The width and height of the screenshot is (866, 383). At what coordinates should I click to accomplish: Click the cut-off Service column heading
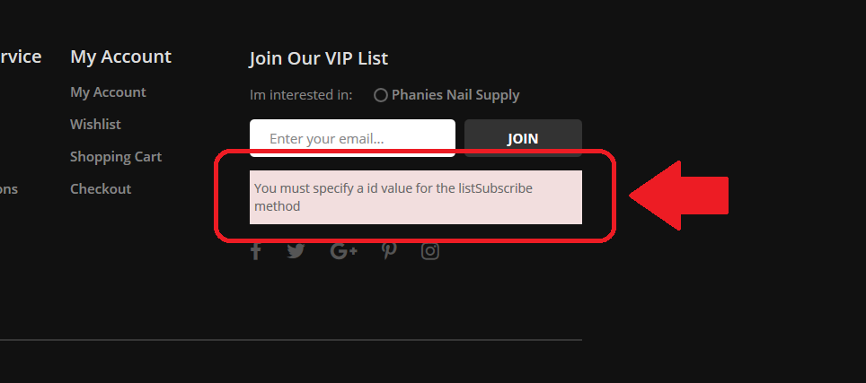pyautogui.click(x=21, y=57)
